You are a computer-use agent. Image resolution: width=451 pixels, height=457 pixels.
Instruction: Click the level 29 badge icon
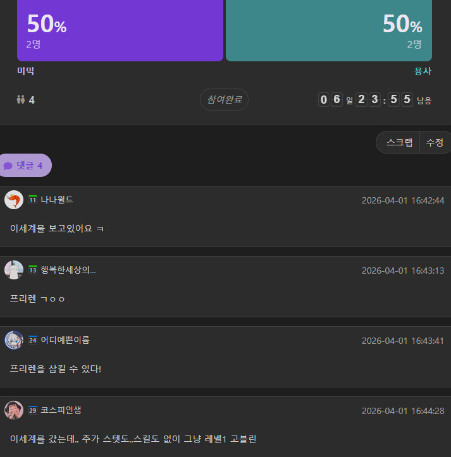click(x=33, y=410)
